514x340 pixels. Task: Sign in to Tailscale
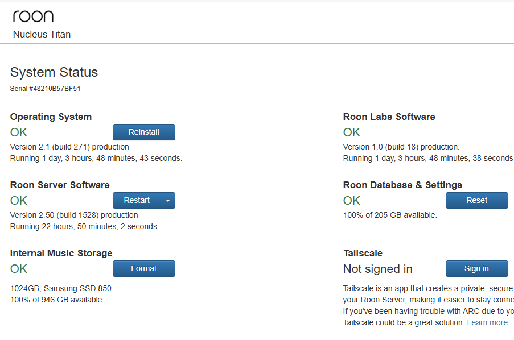click(x=477, y=268)
